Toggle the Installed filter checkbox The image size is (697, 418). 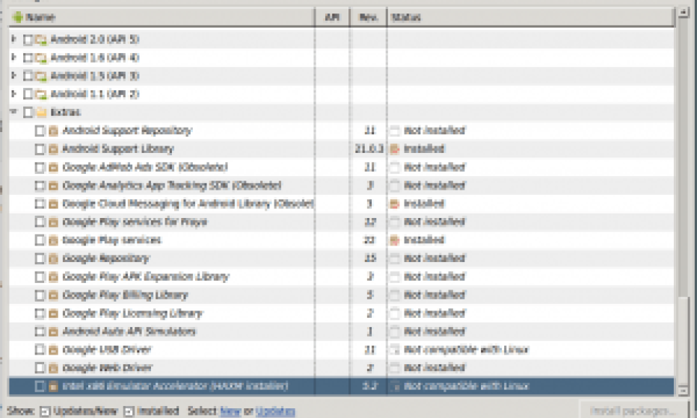128,411
